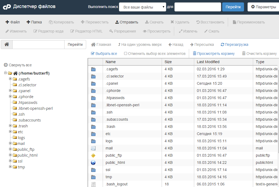Click the public_html globe icon in list

(x=93, y=162)
